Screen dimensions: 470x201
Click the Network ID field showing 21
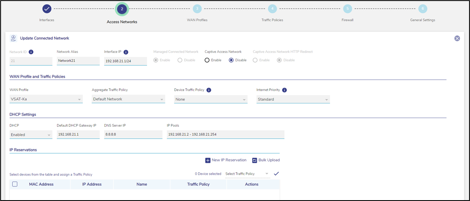click(31, 61)
